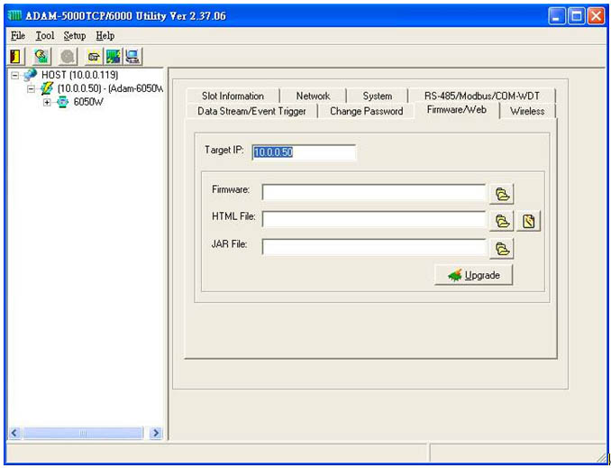Click the 'HTML File:' label

pyautogui.click(x=233, y=216)
